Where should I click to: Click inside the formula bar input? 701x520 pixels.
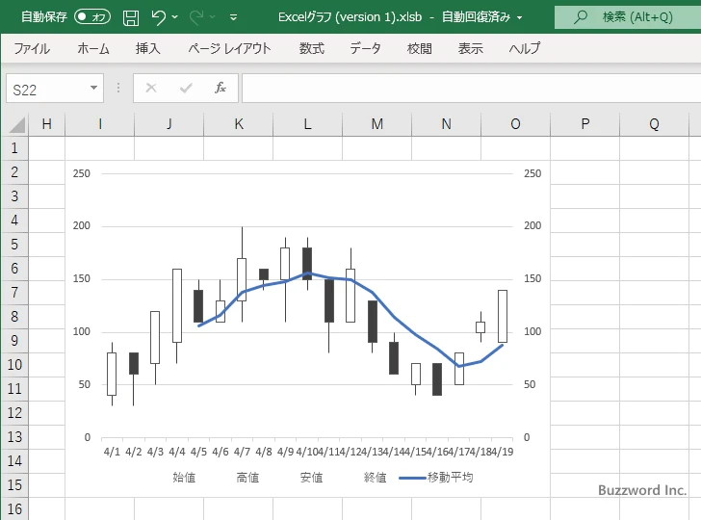pyautogui.click(x=471, y=89)
